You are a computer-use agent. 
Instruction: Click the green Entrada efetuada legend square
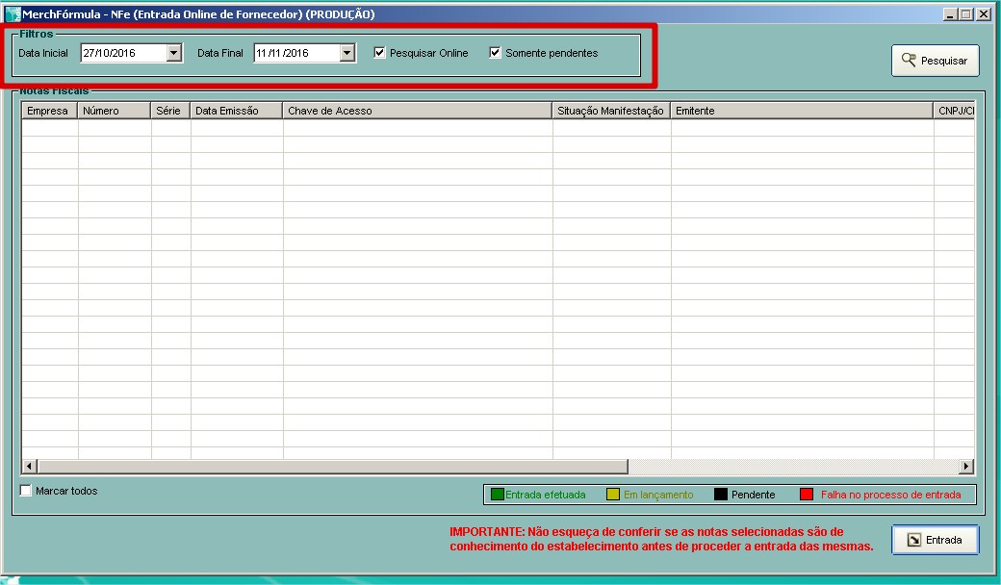click(497, 495)
